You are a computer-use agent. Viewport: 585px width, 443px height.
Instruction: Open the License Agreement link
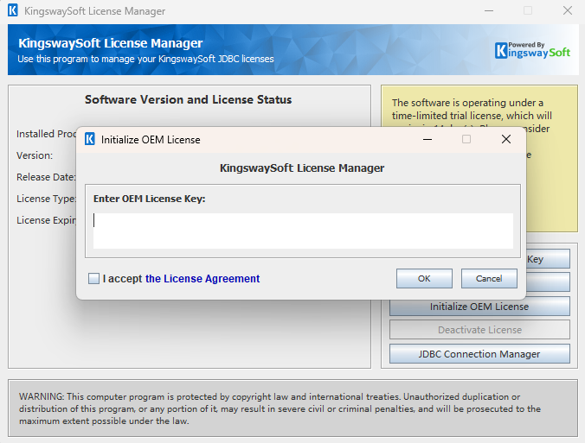[x=202, y=278]
